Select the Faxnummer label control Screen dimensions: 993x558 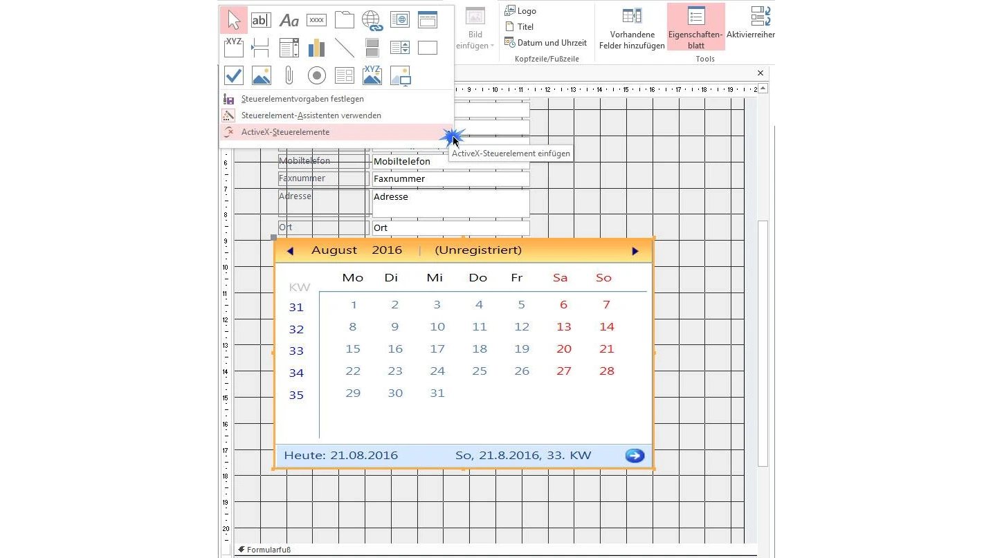click(324, 178)
